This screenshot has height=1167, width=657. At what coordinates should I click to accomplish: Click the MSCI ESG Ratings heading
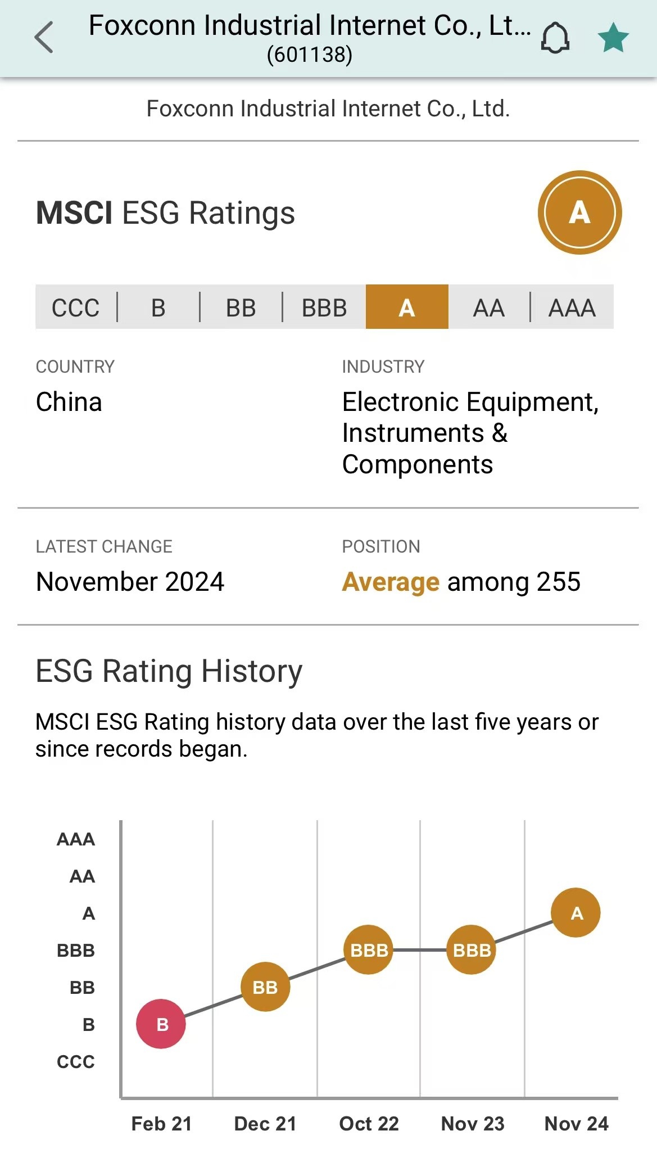[166, 213]
